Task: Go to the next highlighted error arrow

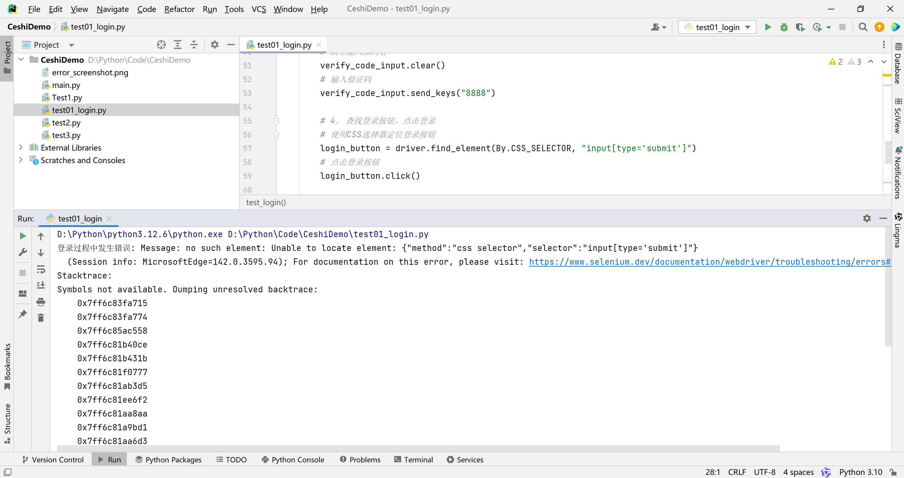Action: coord(884,62)
